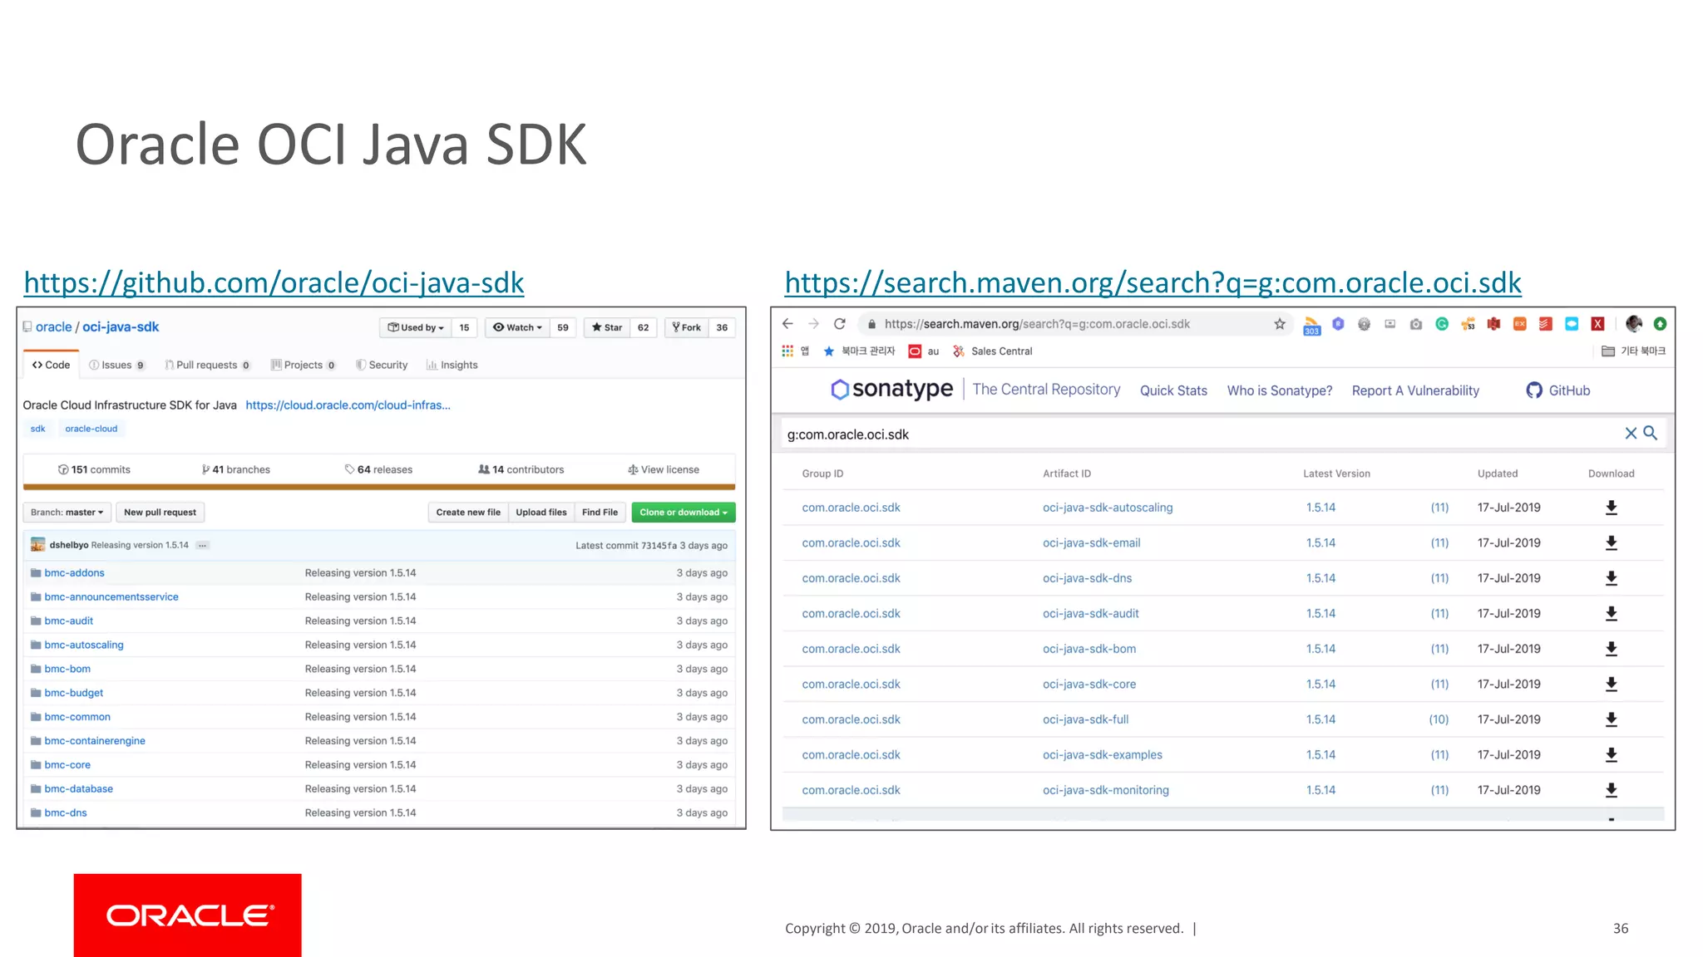View the 41 branches

(236, 469)
